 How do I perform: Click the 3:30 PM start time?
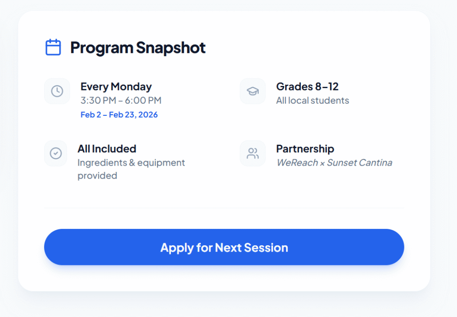[x=97, y=101]
